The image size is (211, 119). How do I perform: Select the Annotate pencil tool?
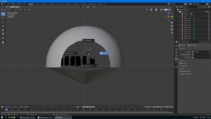(3, 38)
